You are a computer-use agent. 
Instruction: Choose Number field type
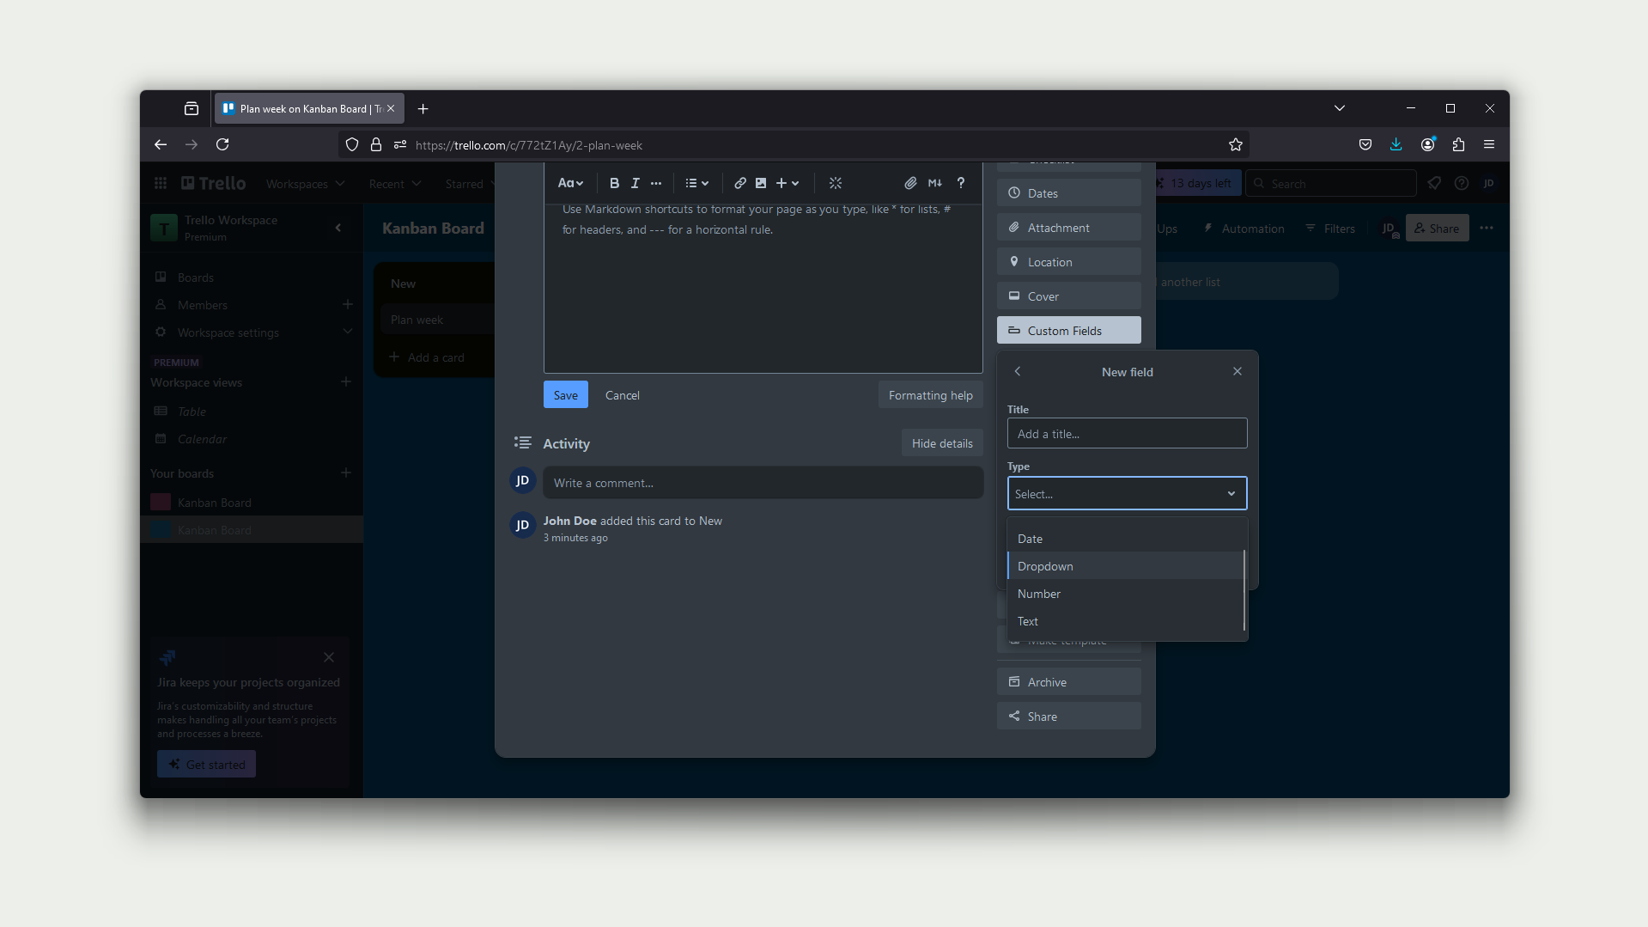(x=1125, y=594)
